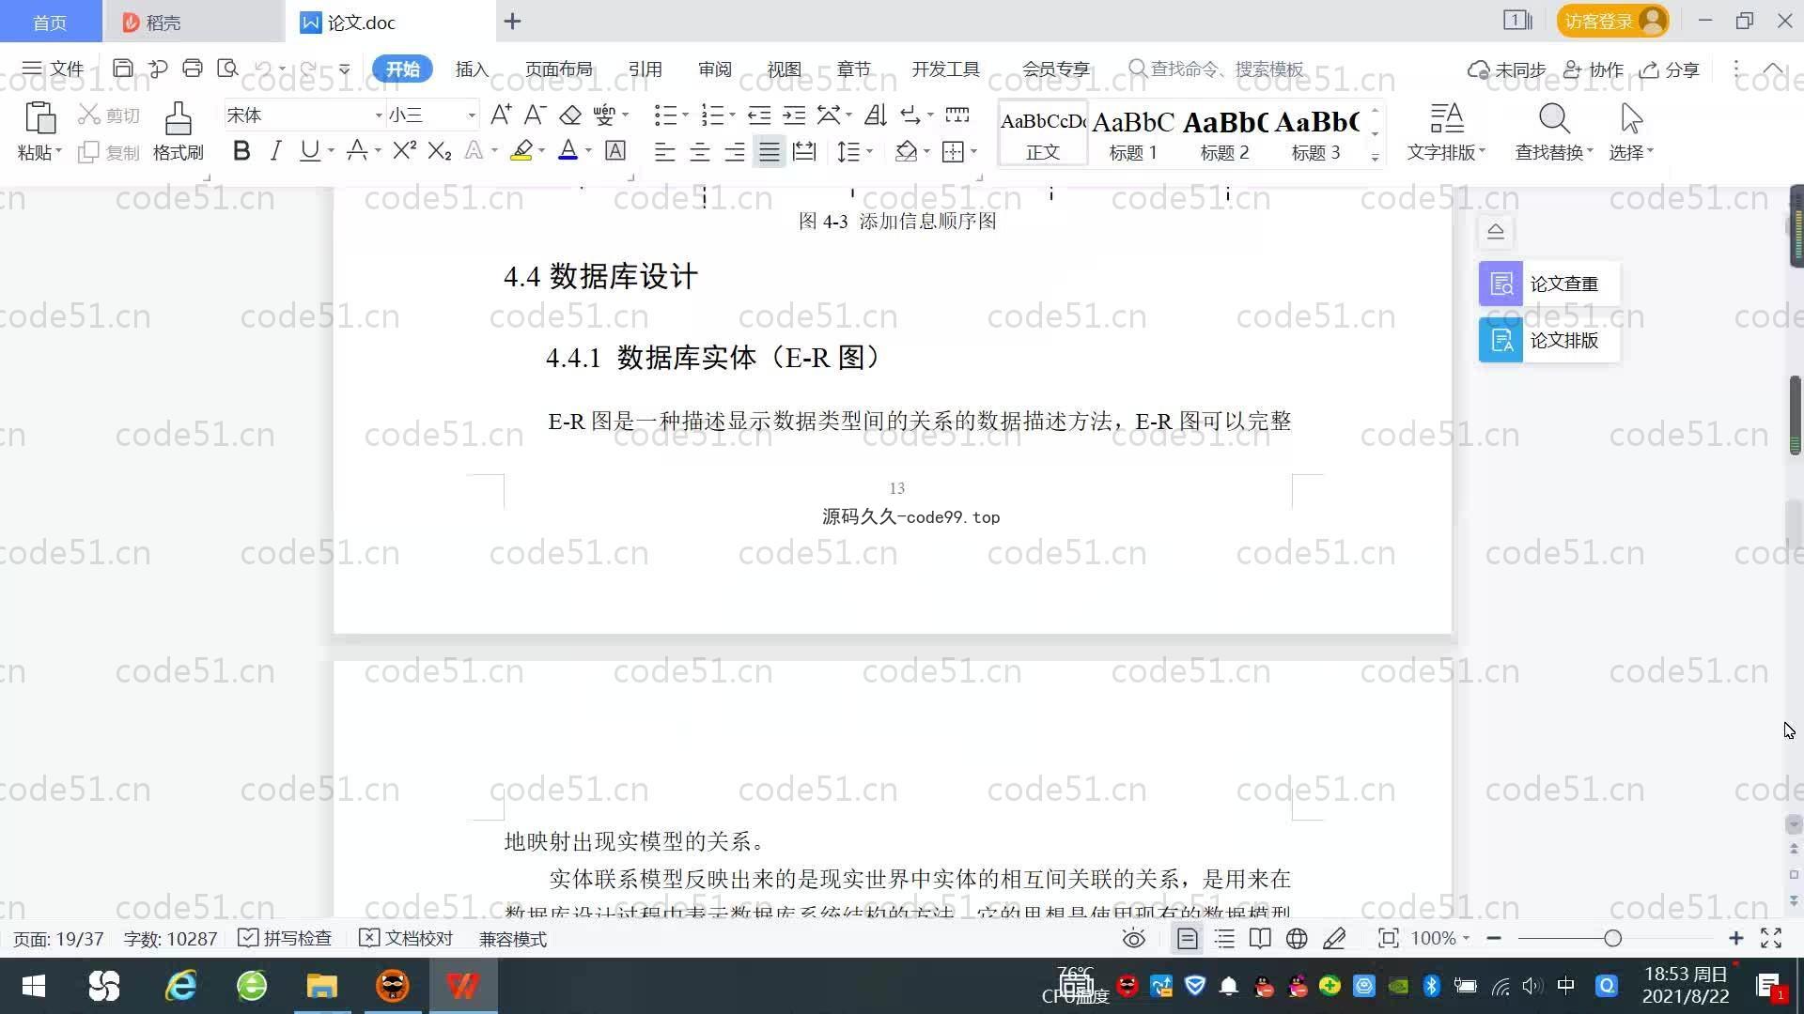
Task: Click the Save icon in quick toolbar
Action: (122, 69)
